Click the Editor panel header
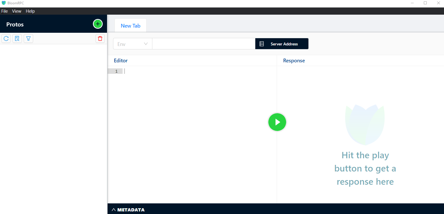Screen dimensions: 444x214 (121, 60)
